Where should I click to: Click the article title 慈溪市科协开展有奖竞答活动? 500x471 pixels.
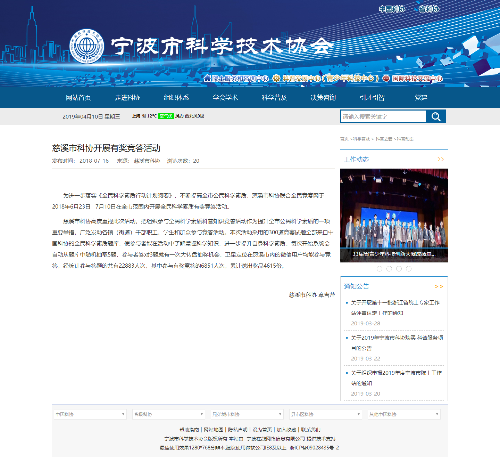point(106,148)
